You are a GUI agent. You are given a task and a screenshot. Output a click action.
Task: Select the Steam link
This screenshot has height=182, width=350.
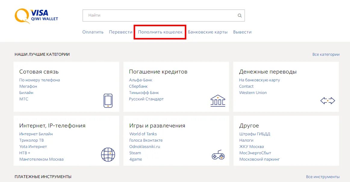[135, 153]
